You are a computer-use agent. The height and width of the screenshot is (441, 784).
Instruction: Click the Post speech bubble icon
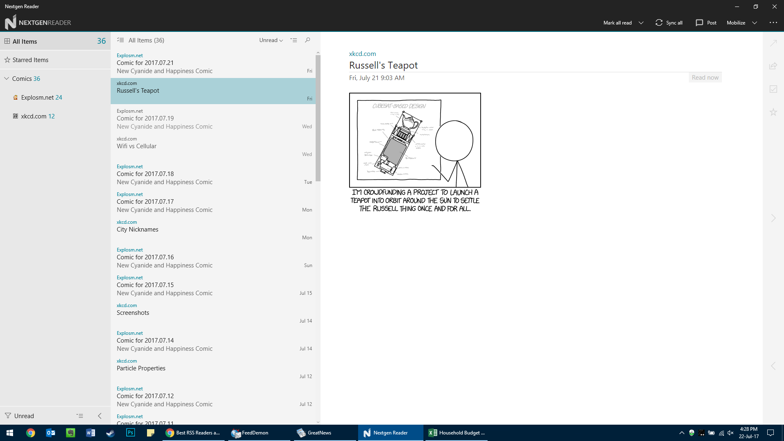click(x=699, y=22)
